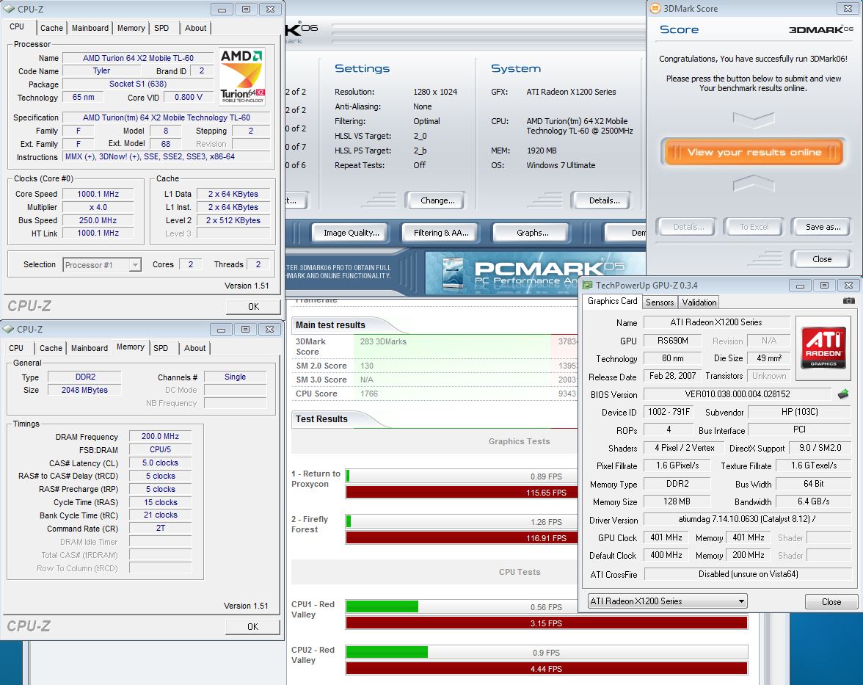Switch to GPU-Z Sensors tab

click(659, 302)
